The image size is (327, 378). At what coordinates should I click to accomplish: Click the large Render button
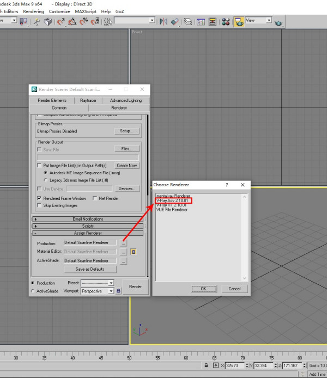click(135, 286)
